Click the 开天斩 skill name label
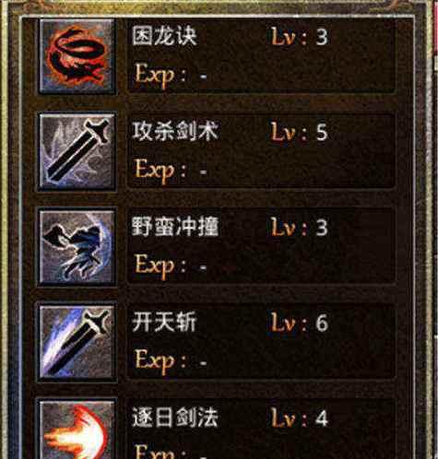This screenshot has height=459, width=438. (x=164, y=323)
